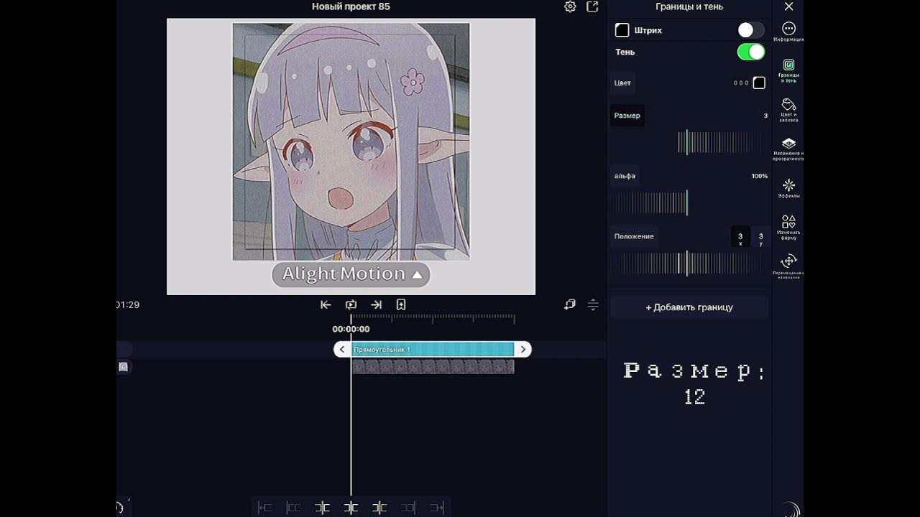The width and height of the screenshot is (920, 517).
Task: Click the Размер value 3
Action: tap(765, 116)
